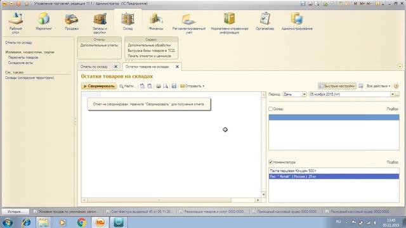Select the highlighted empty row in Склад list

334,118
